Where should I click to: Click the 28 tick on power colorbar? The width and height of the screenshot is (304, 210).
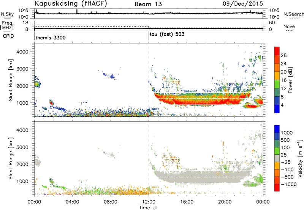pyautogui.click(x=283, y=55)
